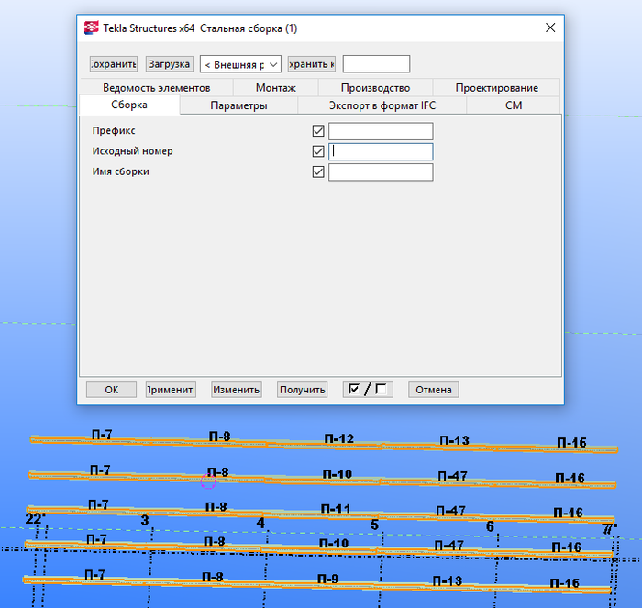Click the Изменить button
Viewport: 642px width, 608px height.
pos(237,390)
